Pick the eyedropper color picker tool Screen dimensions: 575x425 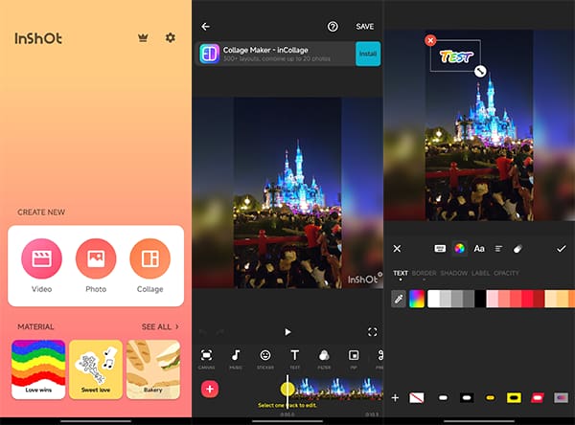coord(399,299)
